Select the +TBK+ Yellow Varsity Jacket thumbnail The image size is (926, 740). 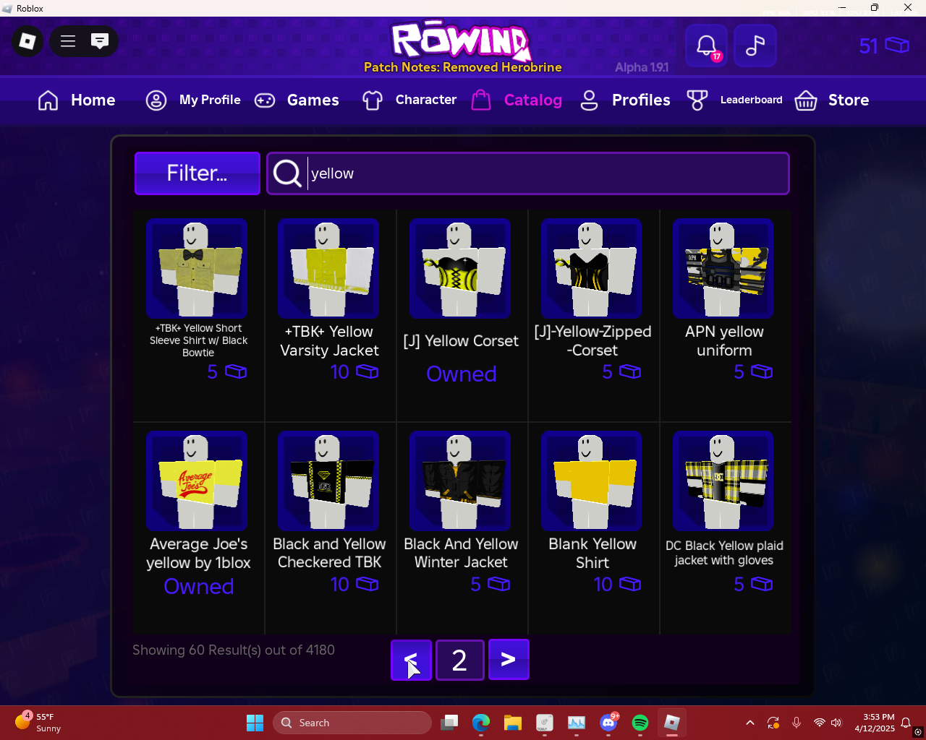328,268
